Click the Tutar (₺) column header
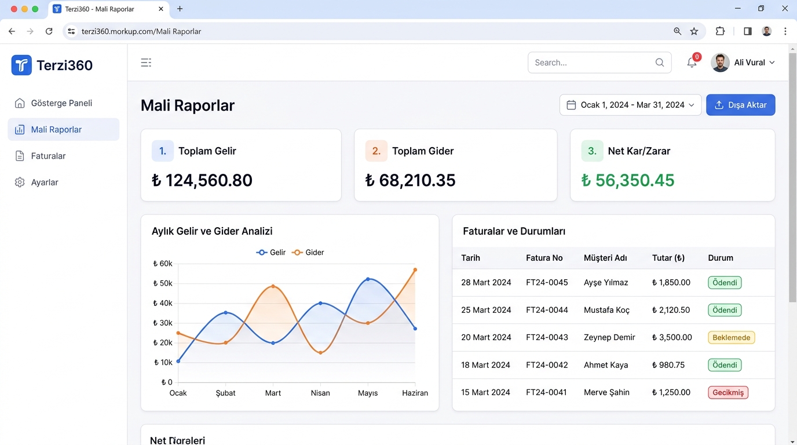 coord(668,258)
